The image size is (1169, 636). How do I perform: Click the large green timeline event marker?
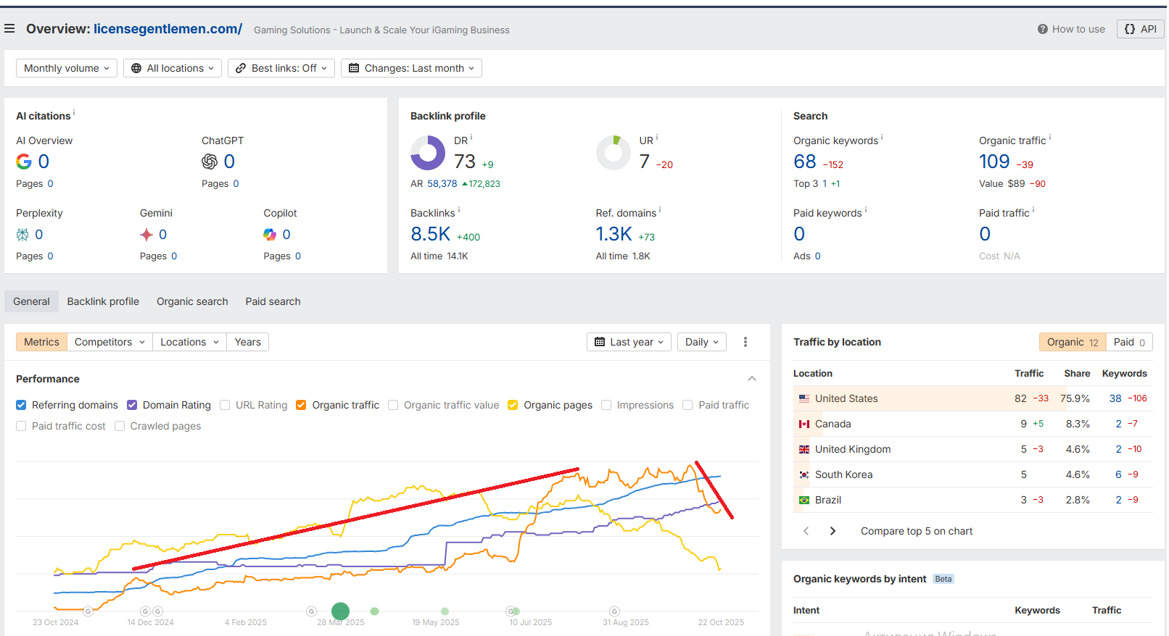tap(340, 611)
